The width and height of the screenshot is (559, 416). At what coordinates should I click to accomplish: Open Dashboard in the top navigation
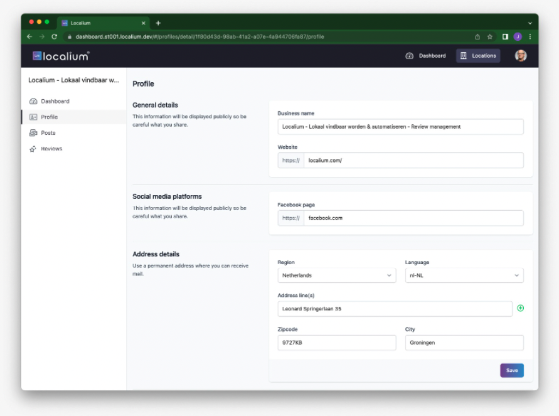(425, 56)
